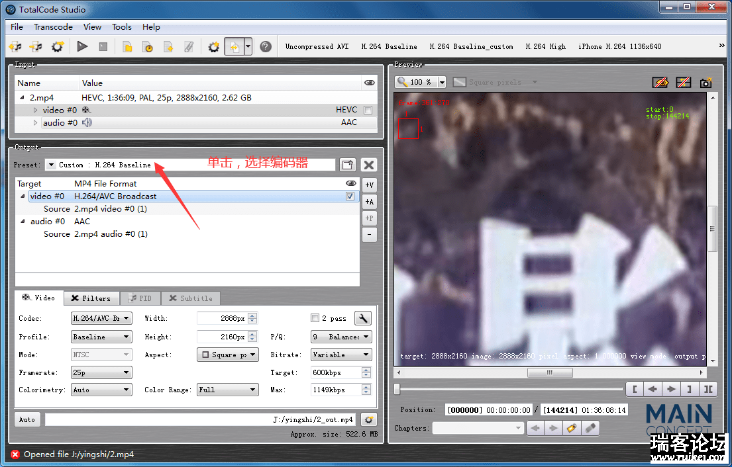This screenshot has width=732, height=467.
Task: Open the Preset dropdown arrow
Action: [52, 165]
